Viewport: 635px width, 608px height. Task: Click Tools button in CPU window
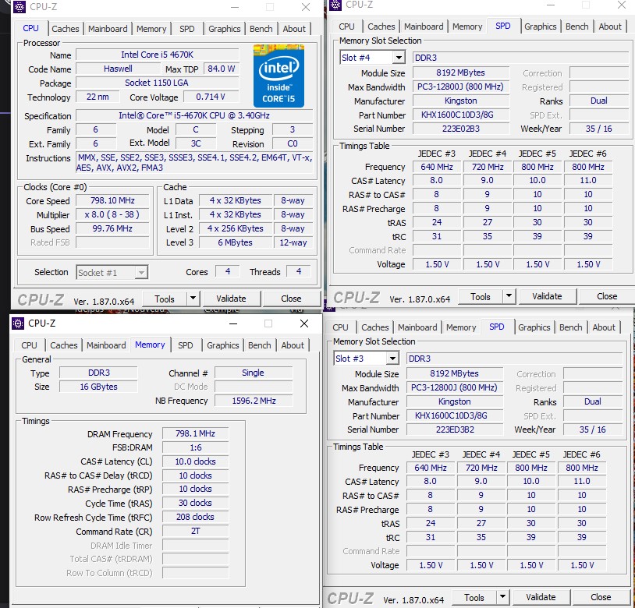click(x=165, y=299)
